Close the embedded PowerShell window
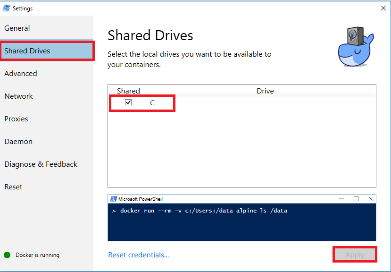 (371, 199)
